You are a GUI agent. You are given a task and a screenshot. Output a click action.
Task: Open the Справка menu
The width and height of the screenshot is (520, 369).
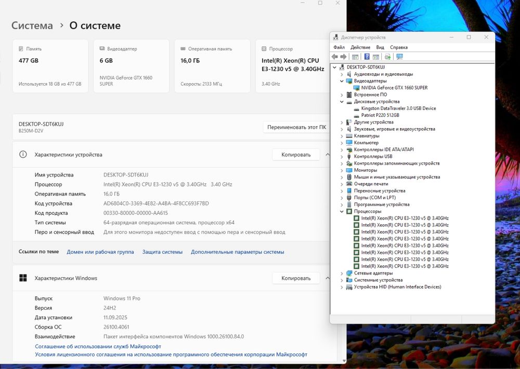point(399,47)
